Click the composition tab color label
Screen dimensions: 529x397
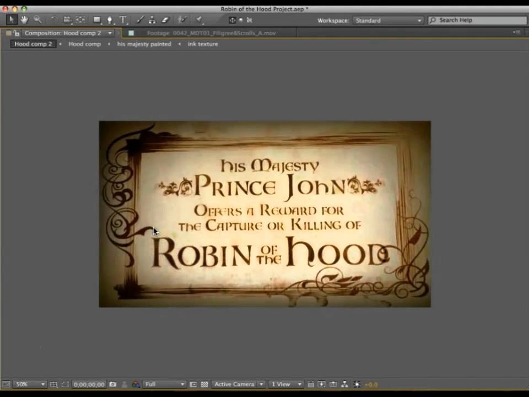(x=9, y=33)
